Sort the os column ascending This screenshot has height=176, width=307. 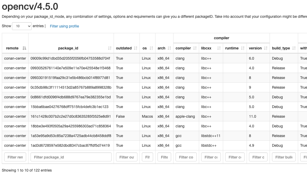coord(150,48)
